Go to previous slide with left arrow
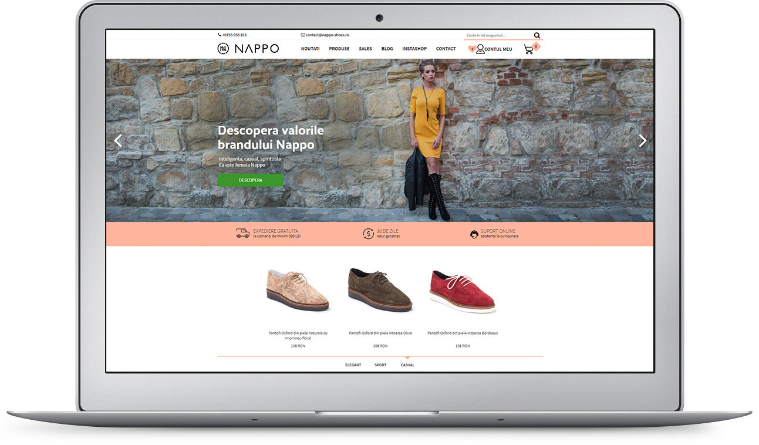This screenshot has height=445, width=759. click(x=118, y=140)
